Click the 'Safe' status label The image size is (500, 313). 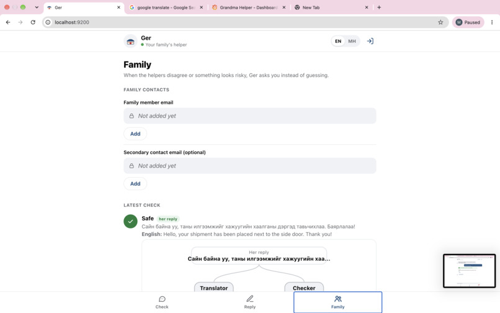coord(148,219)
